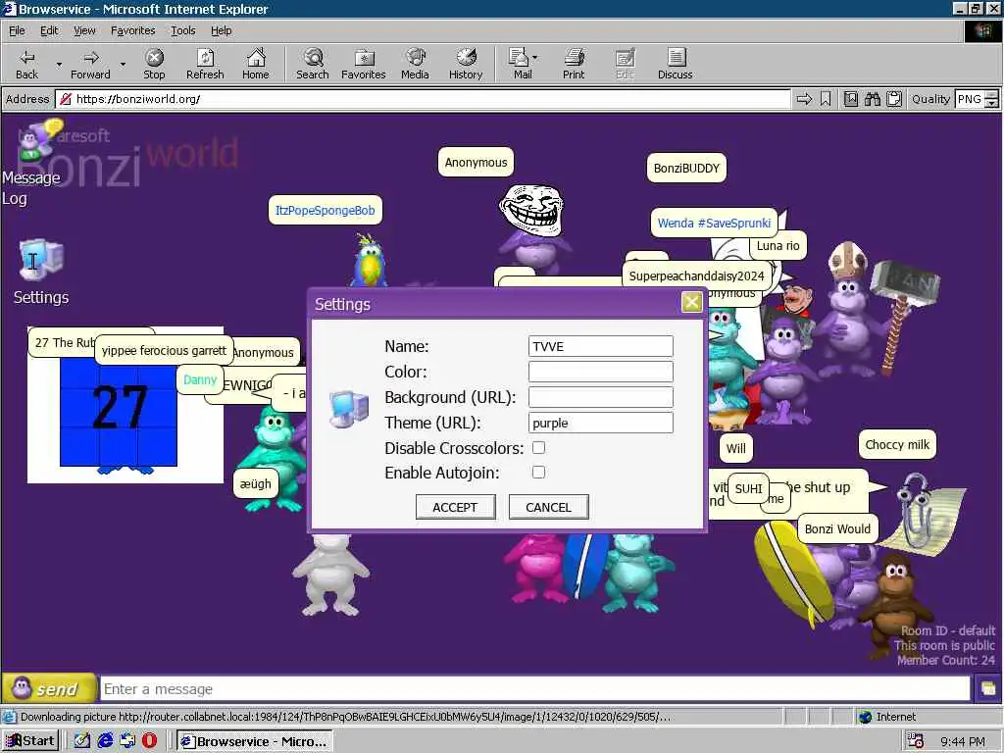
Task: Click the Theme (URL) field showing purple
Action: click(x=601, y=423)
